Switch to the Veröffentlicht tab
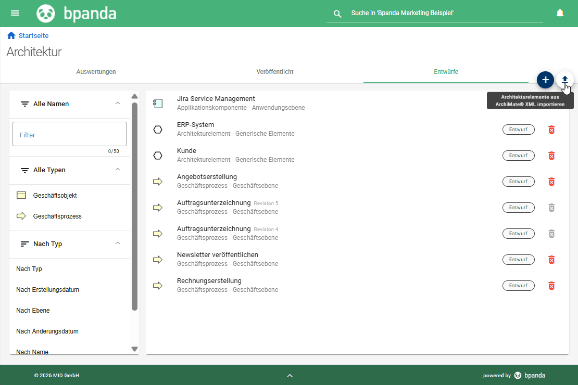The width and height of the screenshot is (578, 385). [x=275, y=72]
